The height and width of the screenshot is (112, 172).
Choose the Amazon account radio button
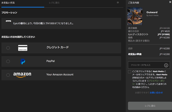(8, 75)
